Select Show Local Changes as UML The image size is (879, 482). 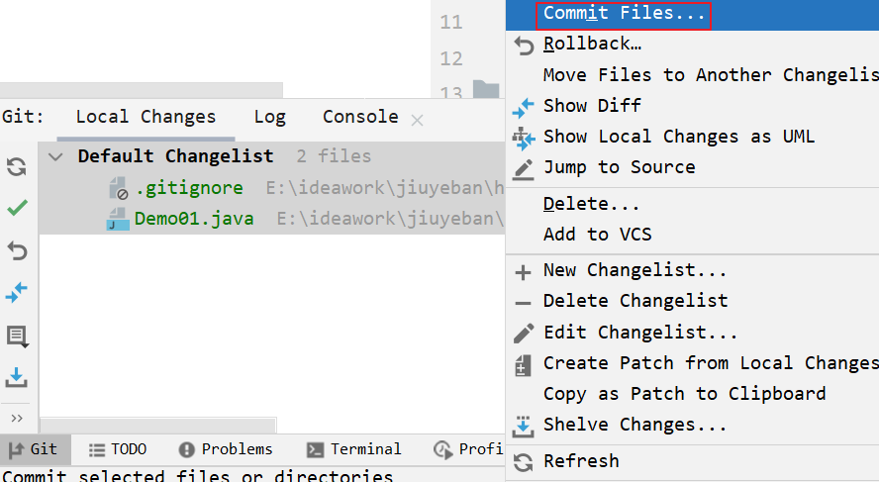678,137
